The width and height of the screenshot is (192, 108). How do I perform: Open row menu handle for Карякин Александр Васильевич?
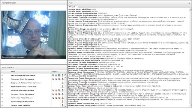(2, 87)
